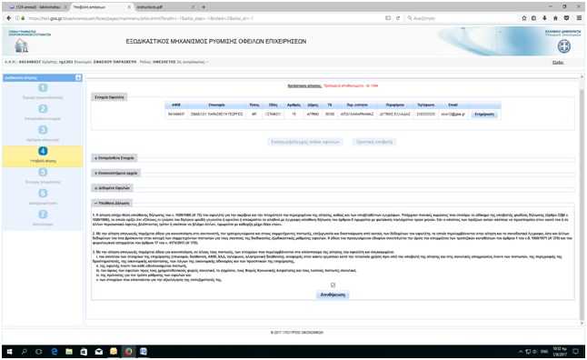Click the Greek emblem on header

[564, 46]
